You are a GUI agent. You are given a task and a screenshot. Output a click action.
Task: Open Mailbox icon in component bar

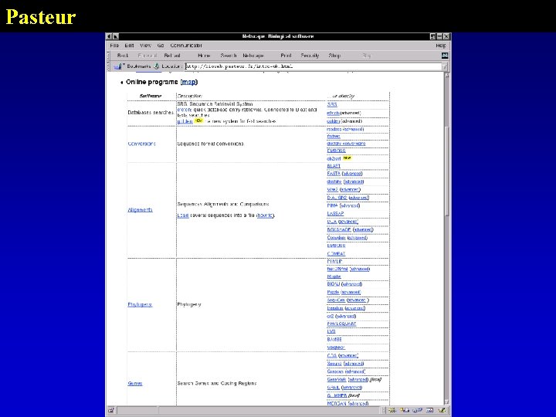pos(405,410)
